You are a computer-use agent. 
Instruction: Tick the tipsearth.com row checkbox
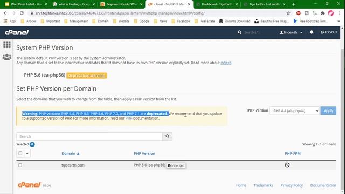click(20, 165)
